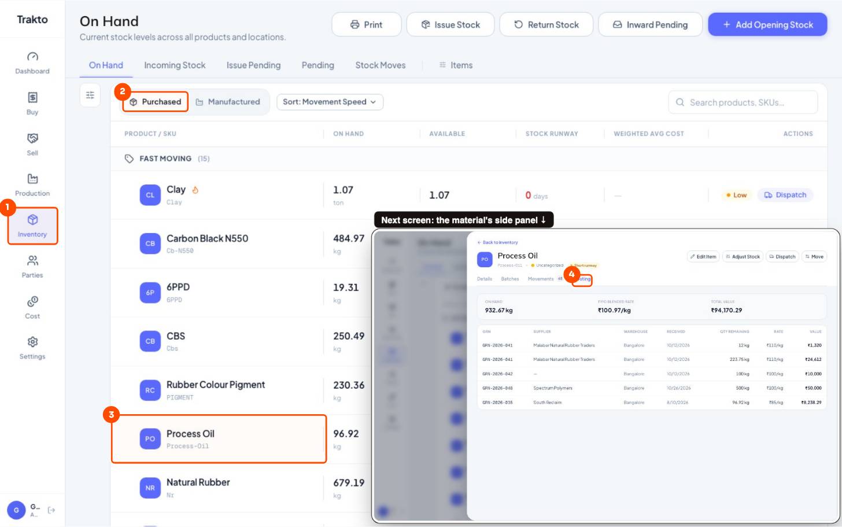Click Adjust Stock in the Process Oil panel preview

(743, 257)
